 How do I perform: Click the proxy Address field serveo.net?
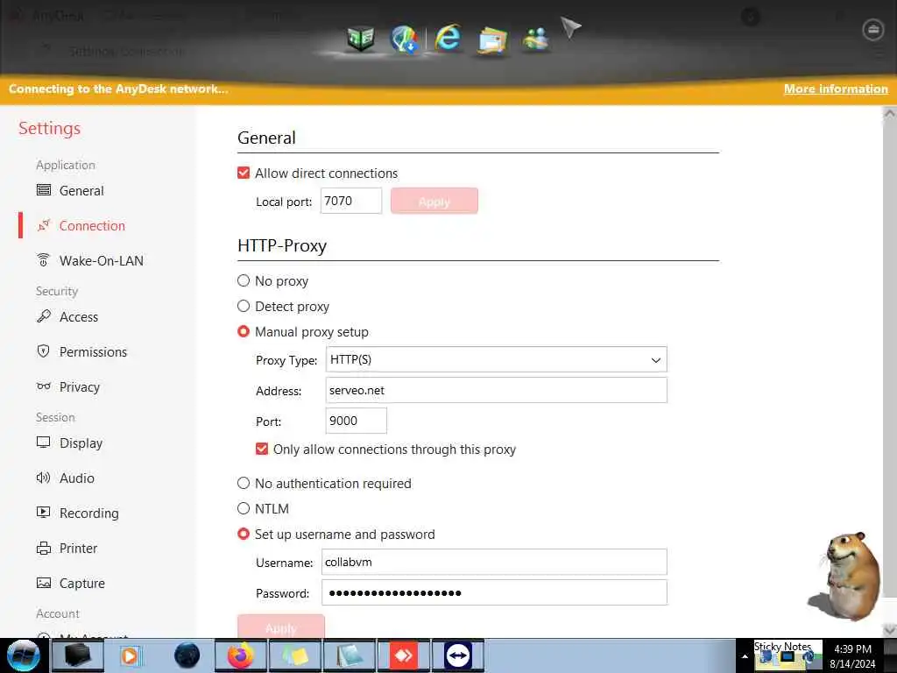(496, 390)
